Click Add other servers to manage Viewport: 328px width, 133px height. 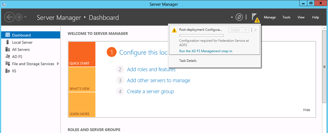pos(159,80)
